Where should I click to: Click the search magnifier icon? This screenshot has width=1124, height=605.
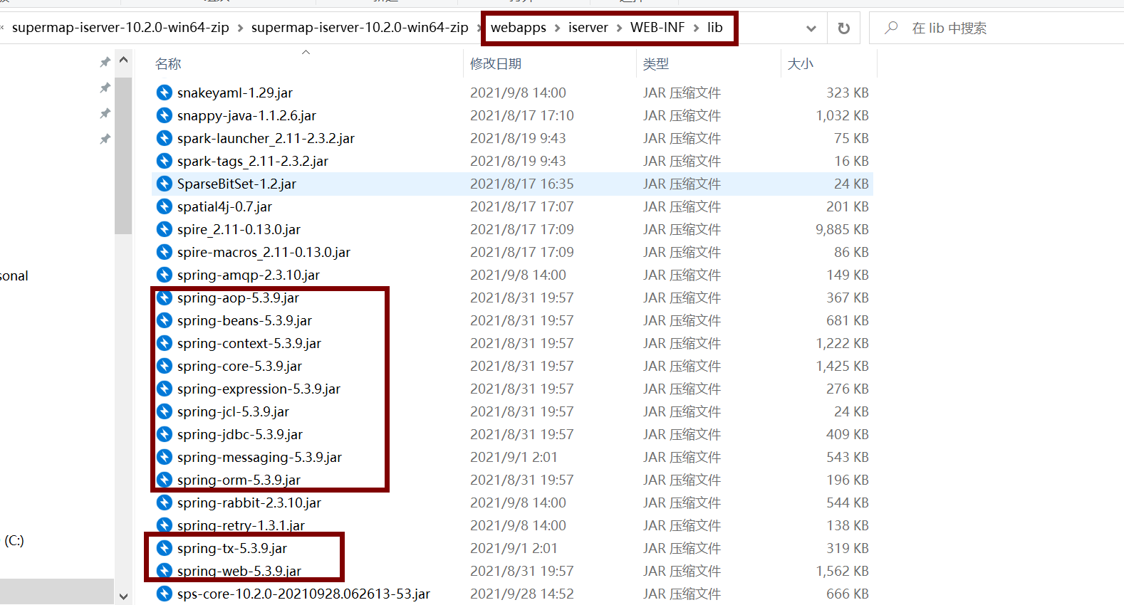pos(891,28)
